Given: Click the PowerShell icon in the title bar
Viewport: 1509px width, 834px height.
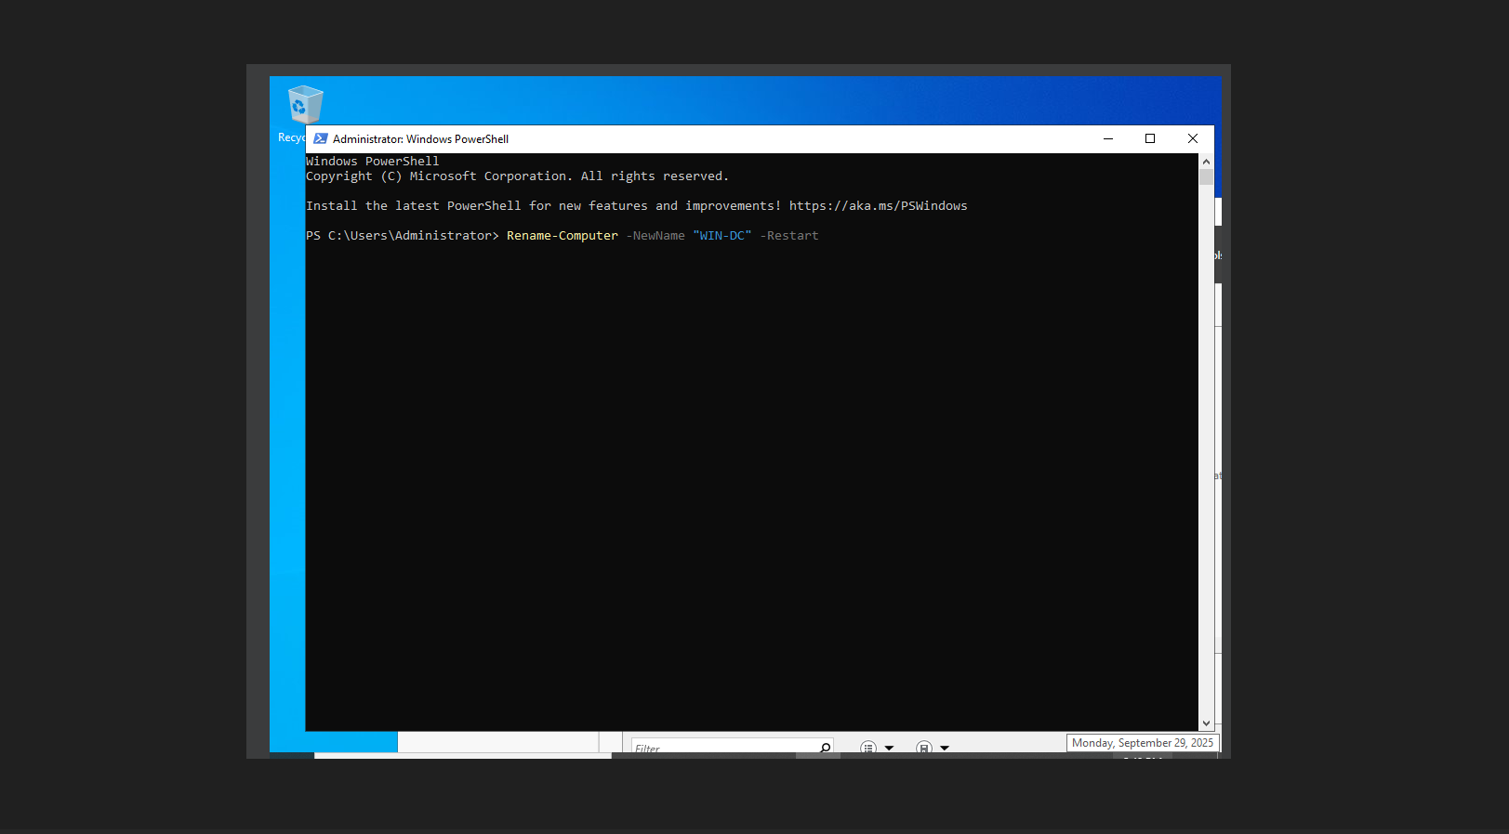Looking at the screenshot, I should pos(321,138).
